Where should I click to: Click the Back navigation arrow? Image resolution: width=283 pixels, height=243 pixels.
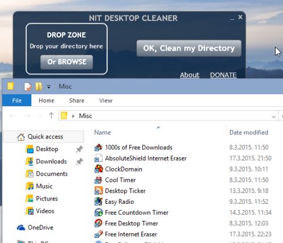12,116
